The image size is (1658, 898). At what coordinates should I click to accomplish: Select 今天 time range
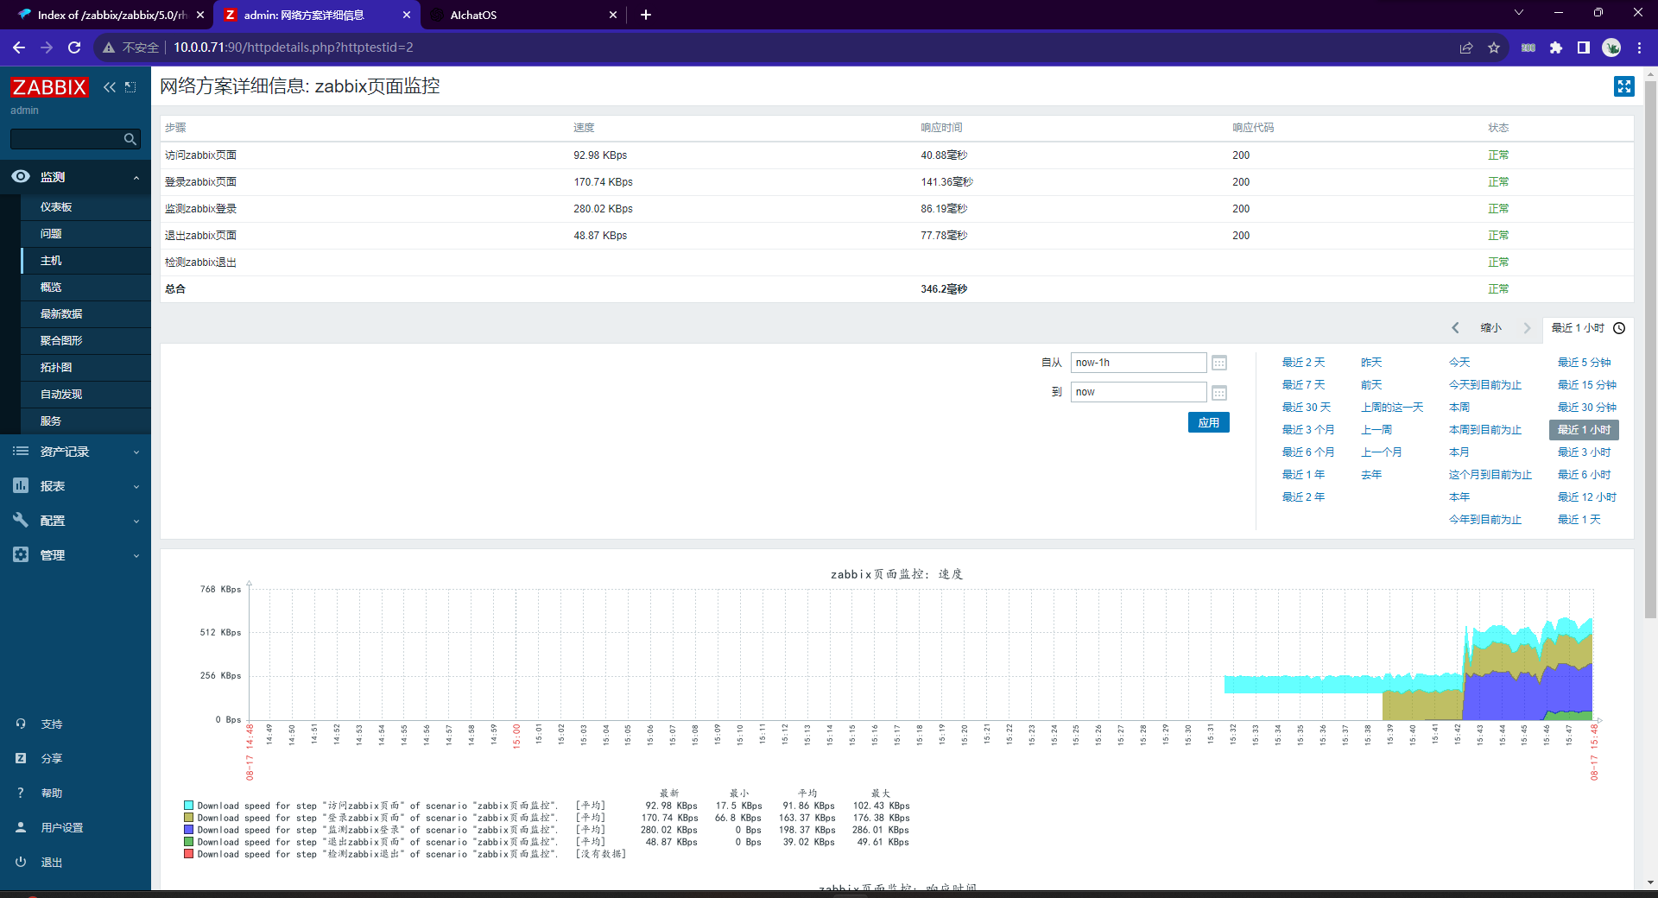click(x=1459, y=363)
